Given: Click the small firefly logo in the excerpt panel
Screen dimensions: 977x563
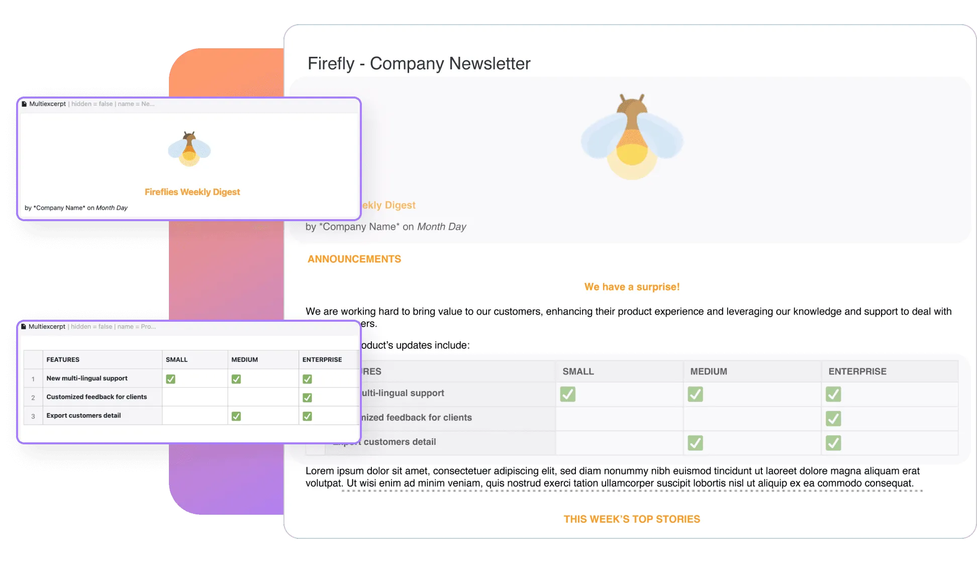Looking at the screenshot, I should 189,149.
